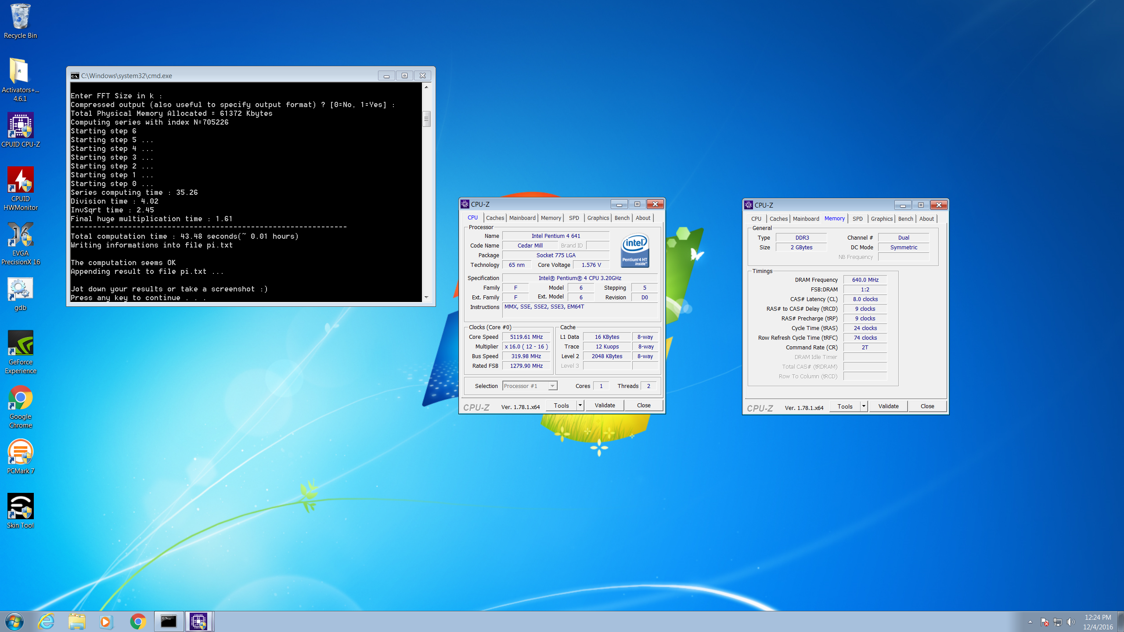Open the Activators folder on desktop
Screen dimensions: 1124x632
[20, 80]
